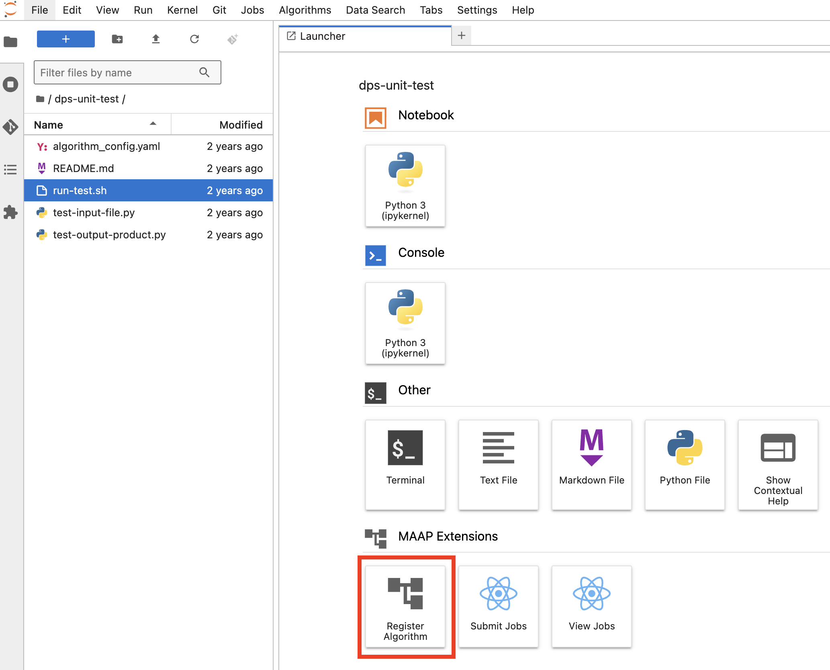Create a new Python File
830x670 pixels.
pos(685,465)
